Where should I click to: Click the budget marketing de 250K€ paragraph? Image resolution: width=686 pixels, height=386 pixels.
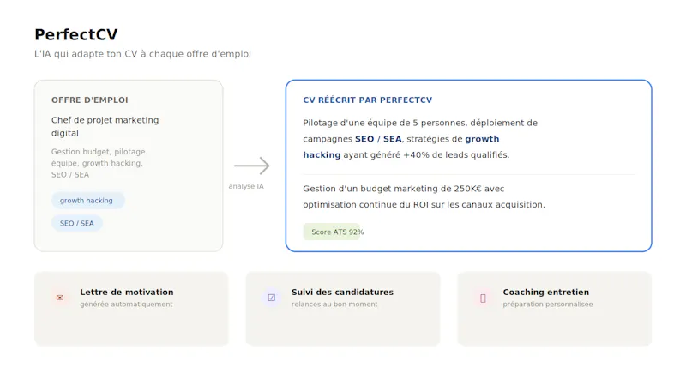pyautogui.click(x=424, y=196)
